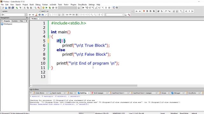Screen dimensions: 204x114
Task: Show more Management tabs with the right arrow
Action: [26, 21]
